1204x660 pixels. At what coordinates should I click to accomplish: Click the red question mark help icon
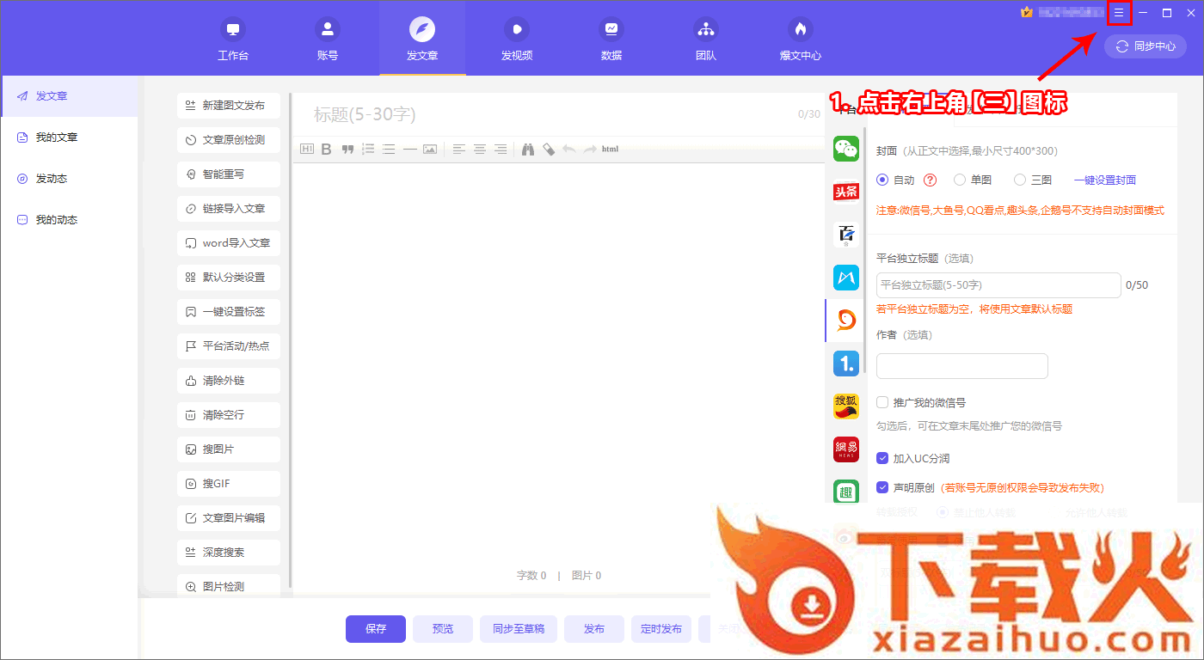(930, 180)
